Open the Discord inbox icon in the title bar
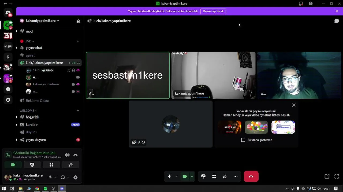Screen dimensions: 343x192 click(301, 4)
